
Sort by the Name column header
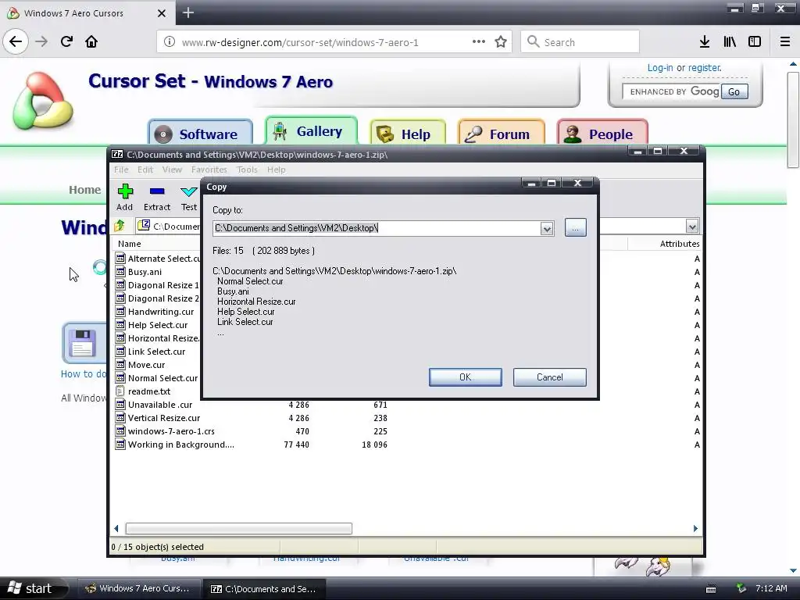tap(129, 244)
